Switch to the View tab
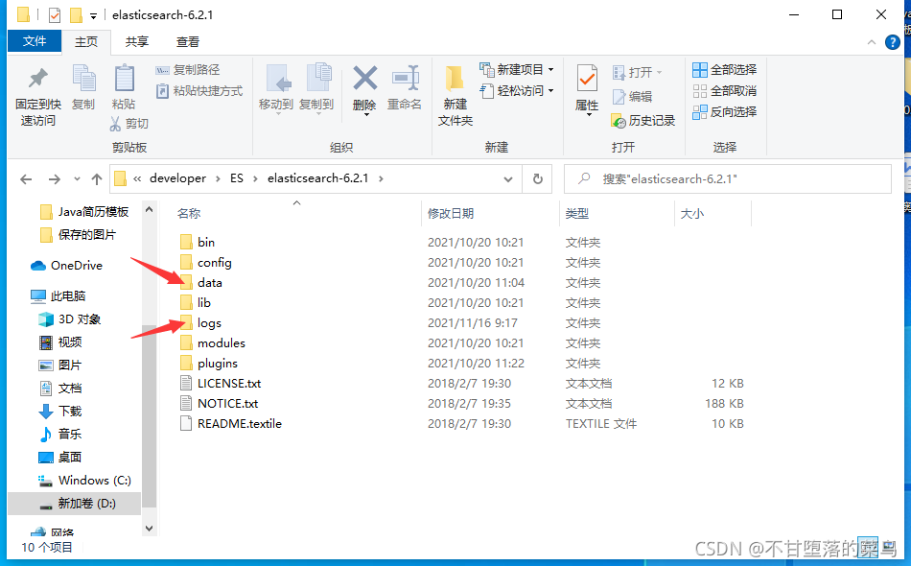 tap(188, 42)
